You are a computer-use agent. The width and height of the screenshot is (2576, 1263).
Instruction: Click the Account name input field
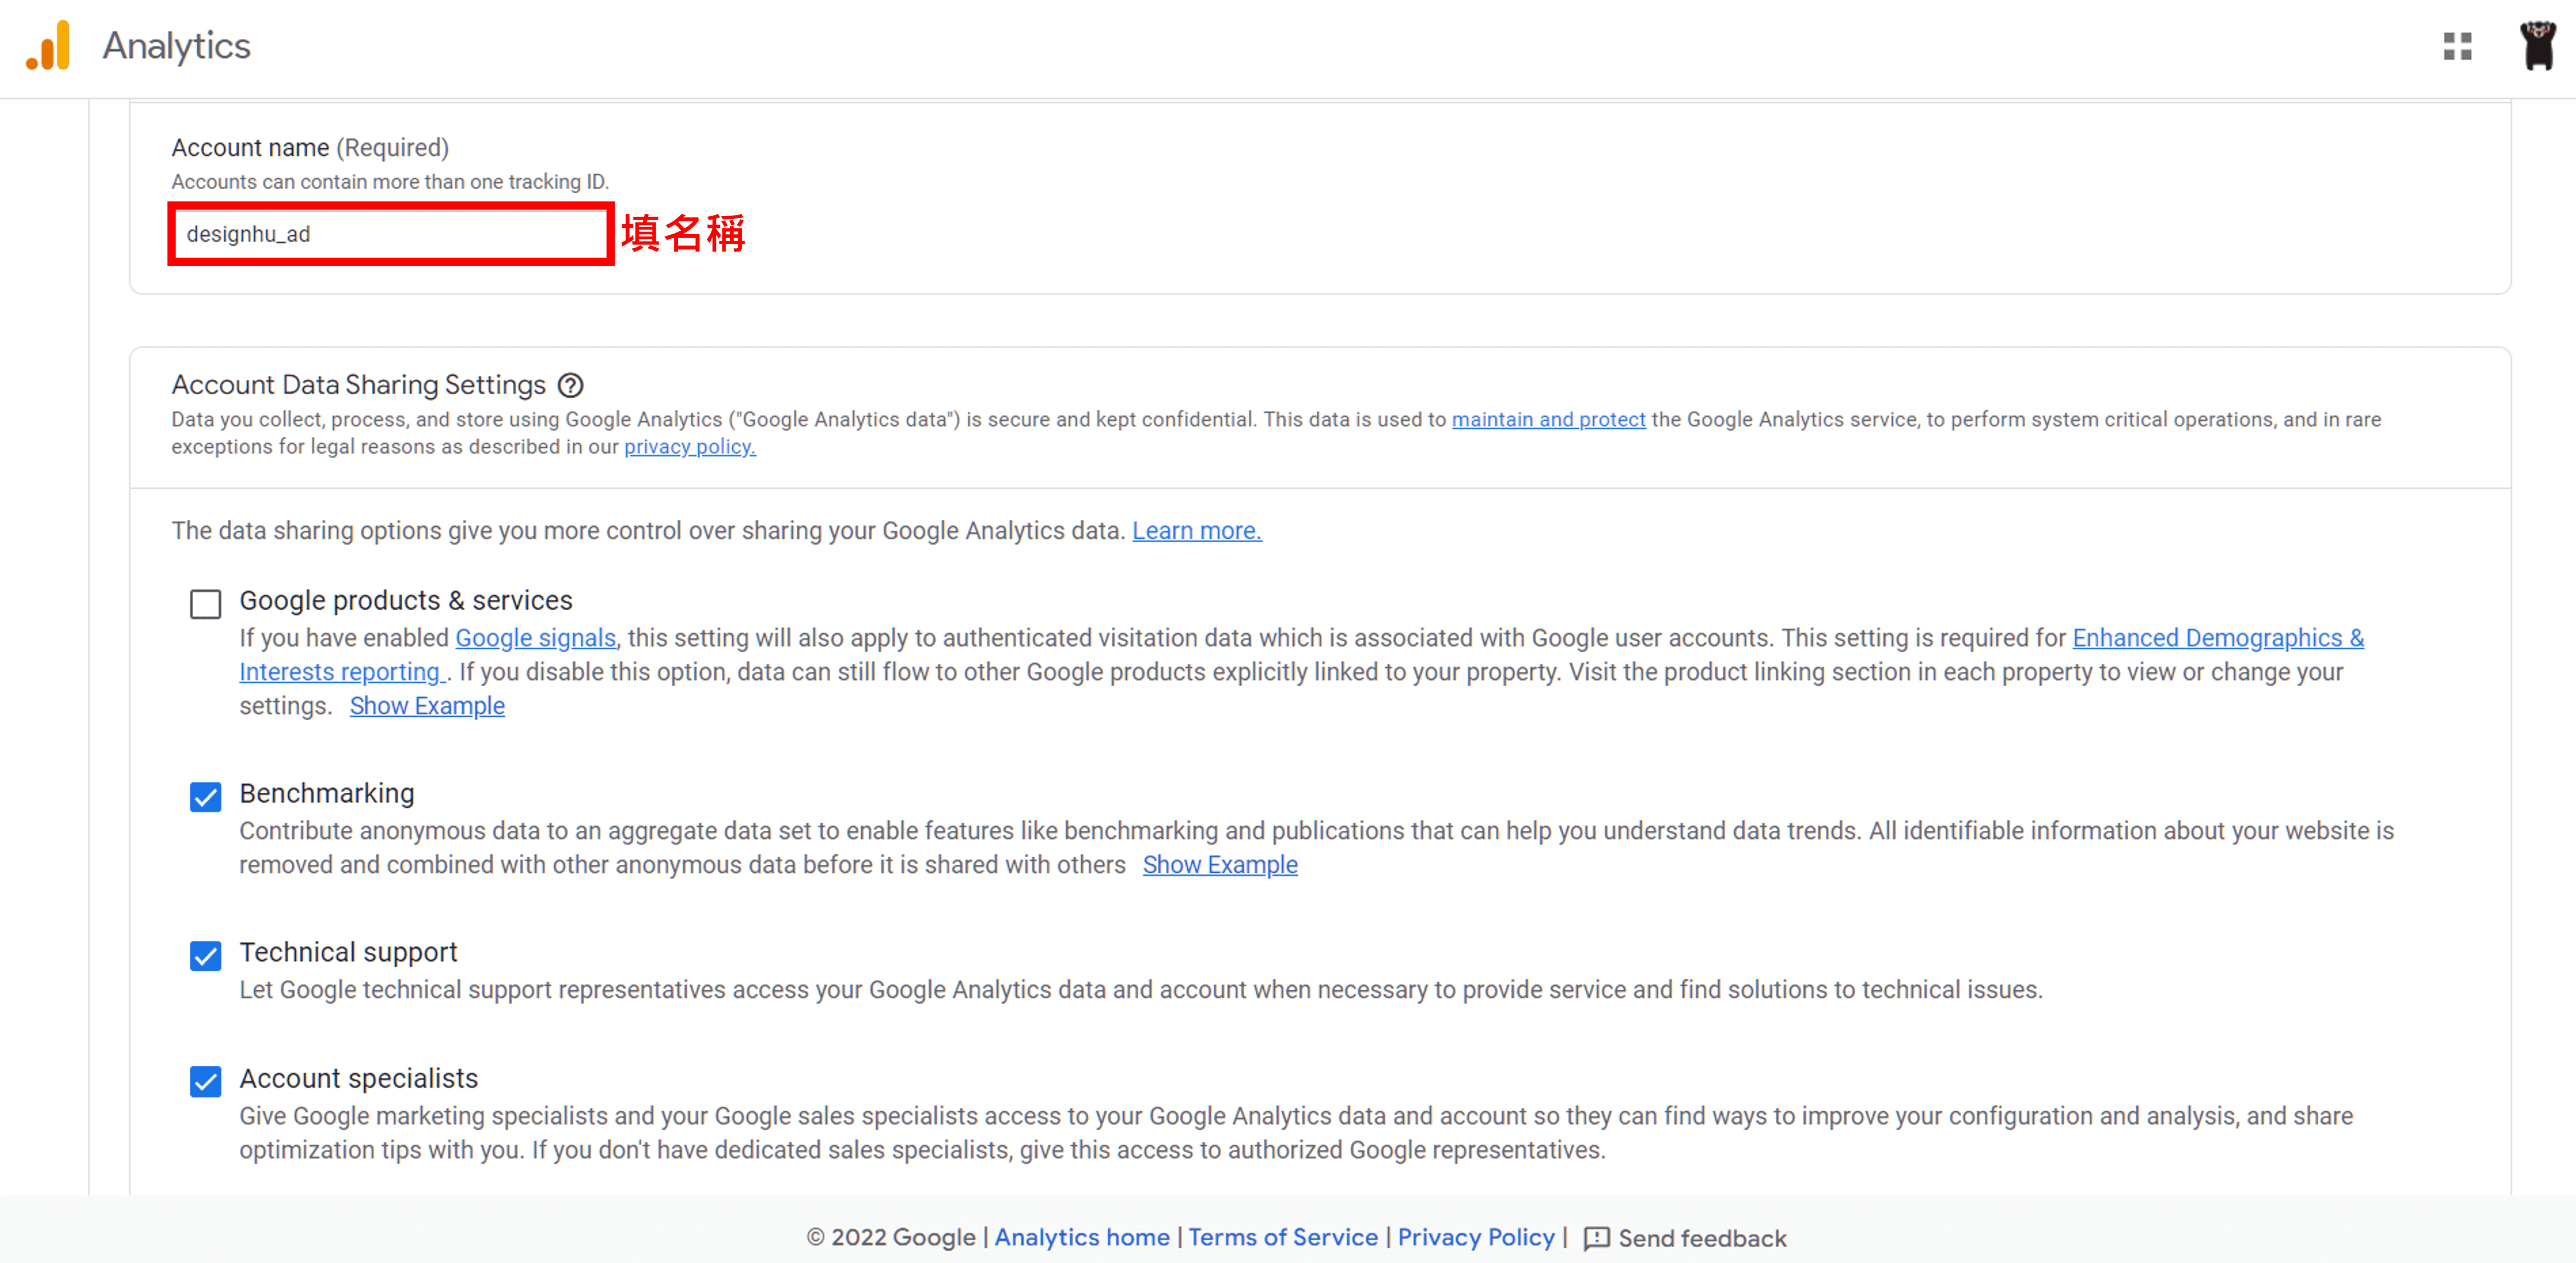(390, 234)
